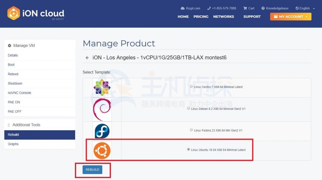Open the noVNC Console link
Image resolution: width=322 pixels, height=180 pixels.
pos(19,93)
